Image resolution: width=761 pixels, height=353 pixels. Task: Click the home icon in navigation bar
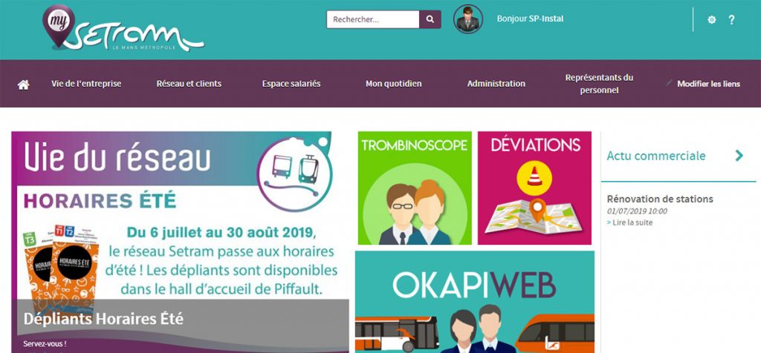(x=23, y=85)
